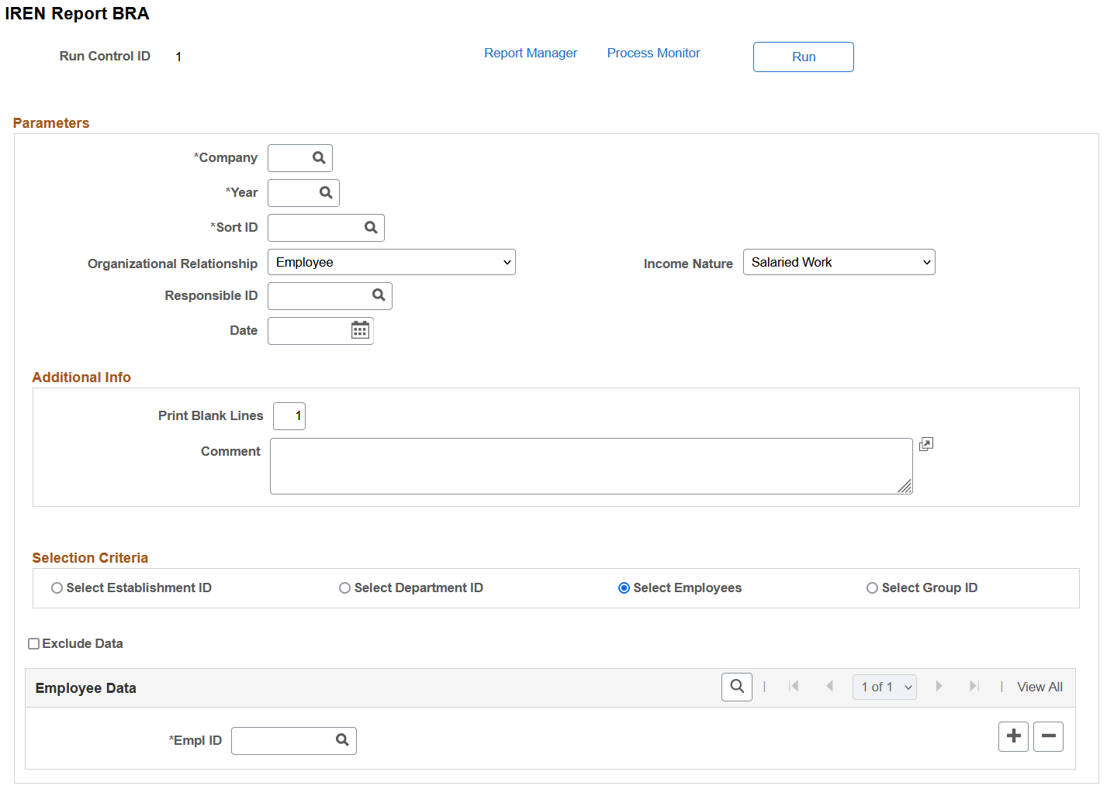
Task: Open Comment field in pop-out editor
Action: pos(926,444)
